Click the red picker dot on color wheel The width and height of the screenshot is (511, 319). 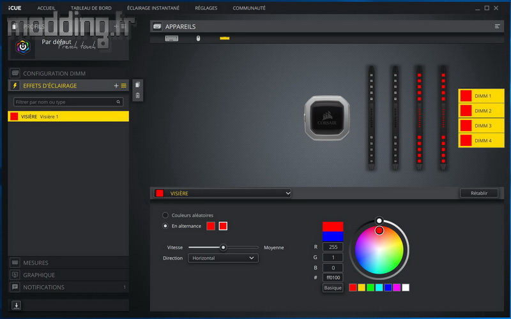(379, 230)
